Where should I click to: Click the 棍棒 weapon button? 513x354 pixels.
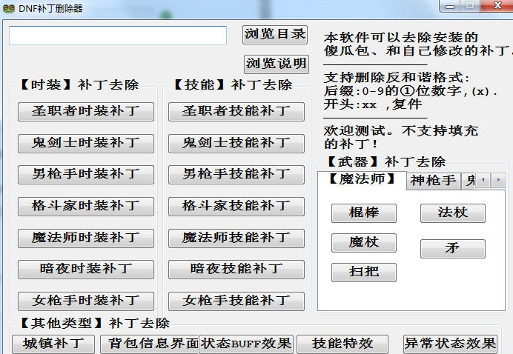click(364, 213)
